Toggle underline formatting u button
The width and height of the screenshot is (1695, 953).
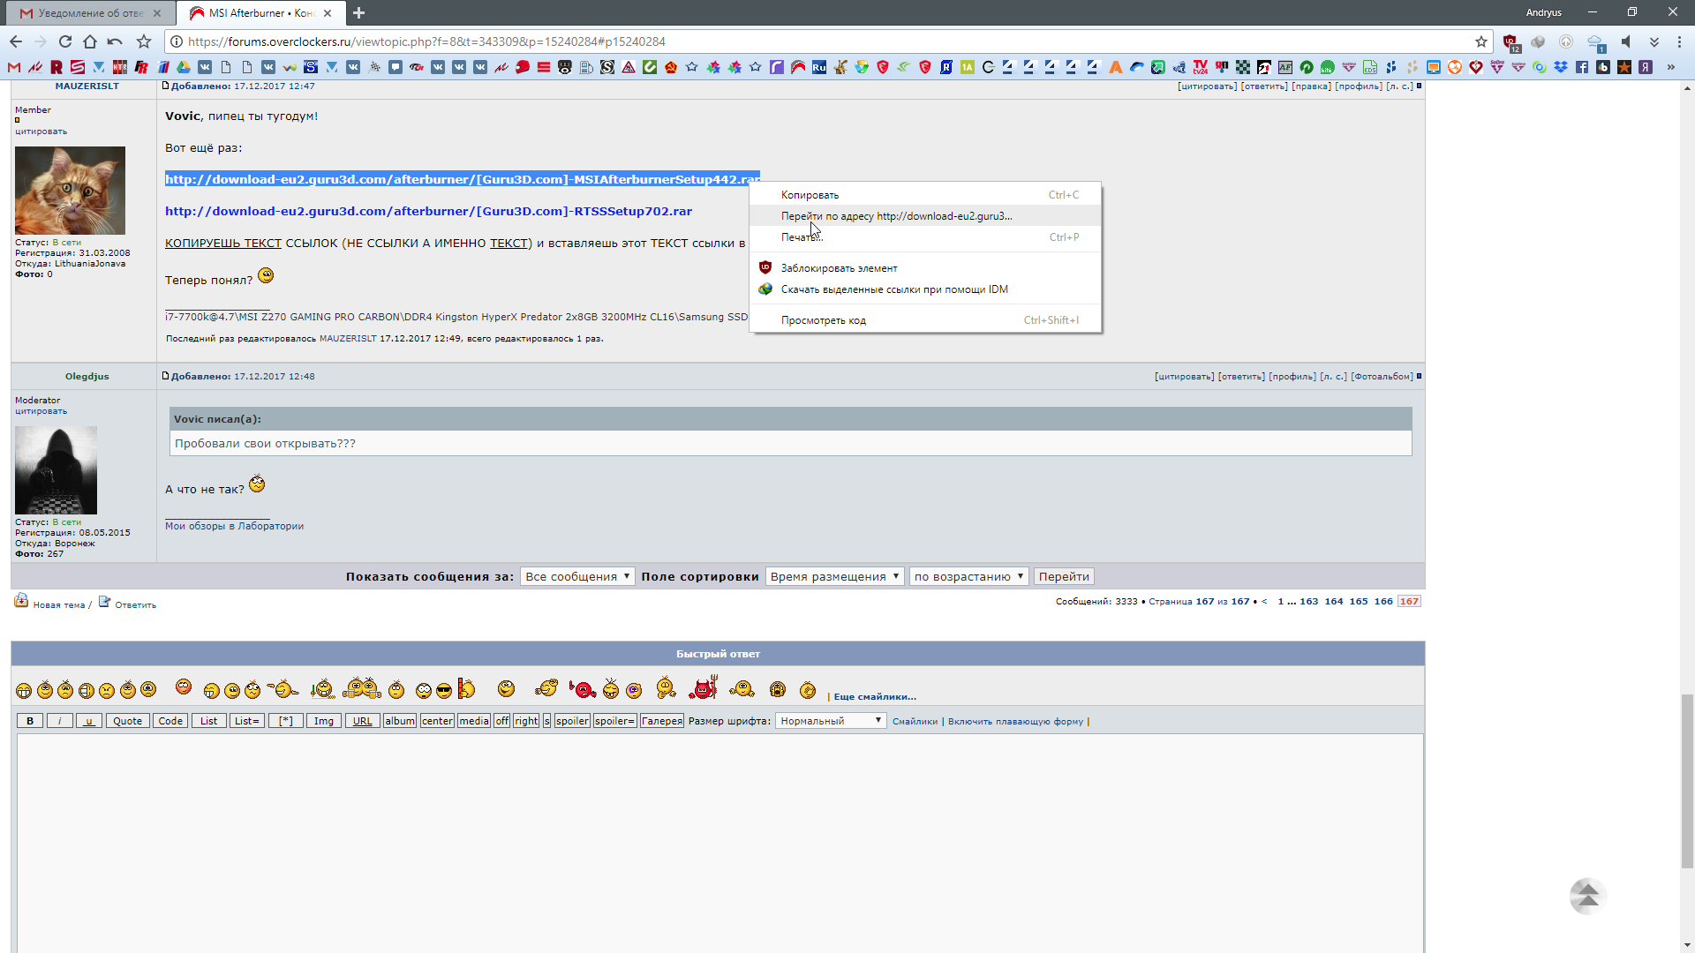[88, 721]
